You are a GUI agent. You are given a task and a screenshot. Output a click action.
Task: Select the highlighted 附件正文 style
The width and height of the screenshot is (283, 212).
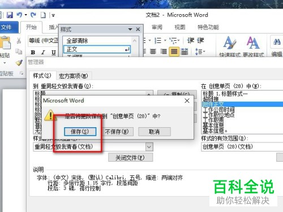pyautogui.click(x=243, y=104)
